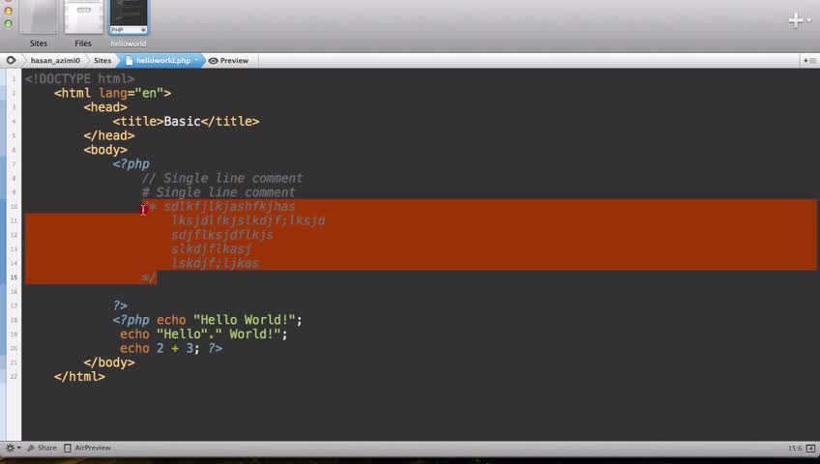Click the closing </html> tag

[79, 376]
